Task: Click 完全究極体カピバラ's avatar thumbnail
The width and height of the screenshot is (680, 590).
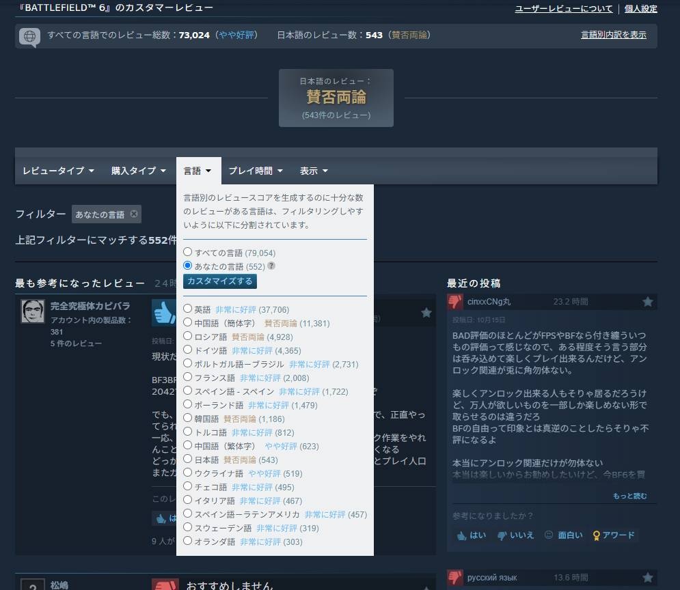Action: coord(33,311)
